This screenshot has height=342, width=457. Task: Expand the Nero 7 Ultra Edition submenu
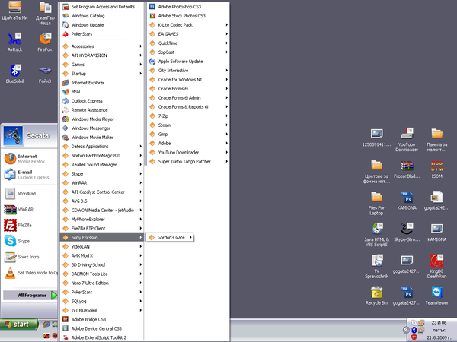102,283
